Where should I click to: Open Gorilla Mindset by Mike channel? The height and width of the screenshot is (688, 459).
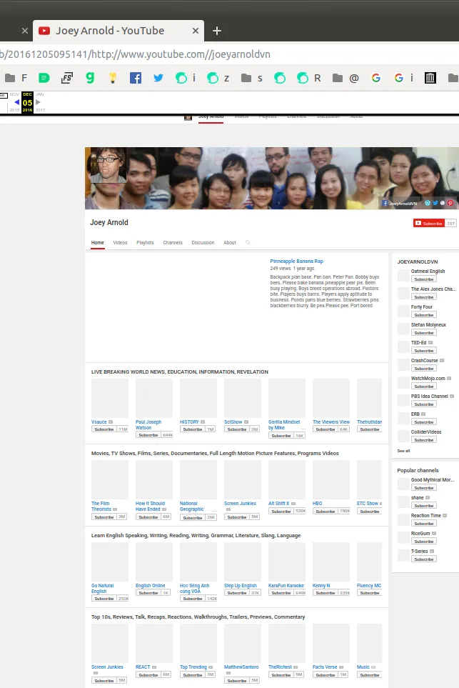[284, 425]
